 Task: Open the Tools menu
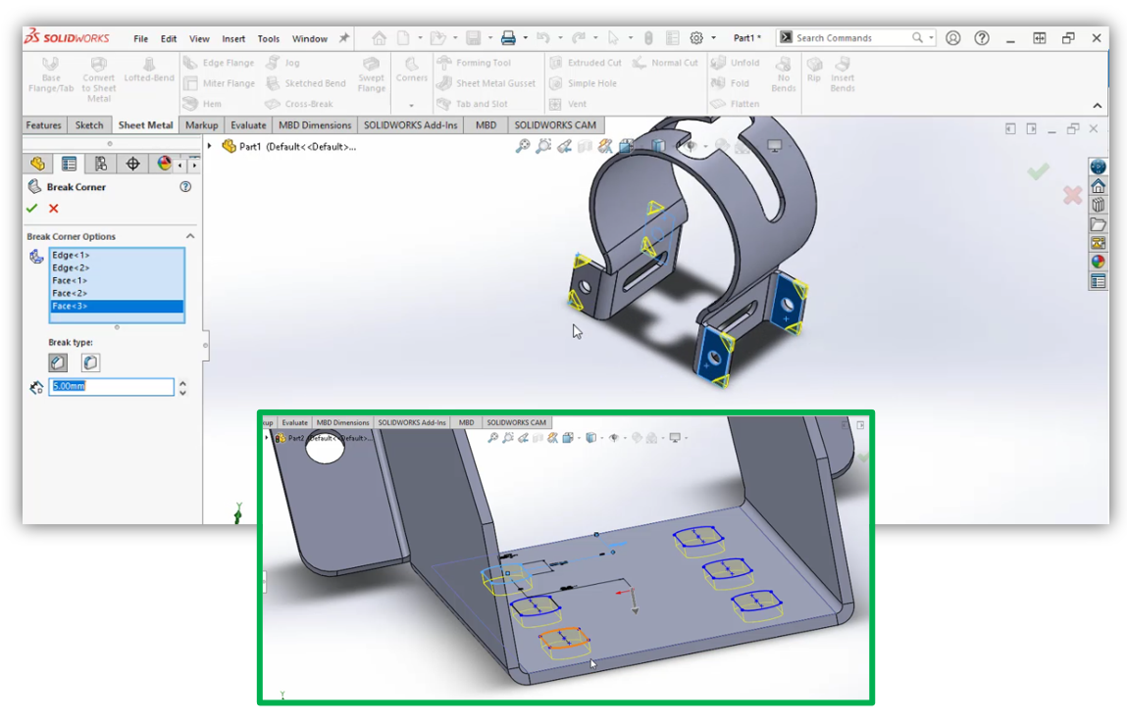269,39
